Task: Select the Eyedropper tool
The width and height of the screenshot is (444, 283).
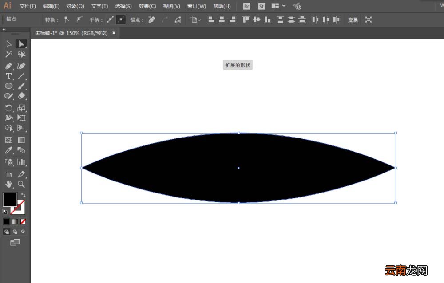Action: point(9,150)
